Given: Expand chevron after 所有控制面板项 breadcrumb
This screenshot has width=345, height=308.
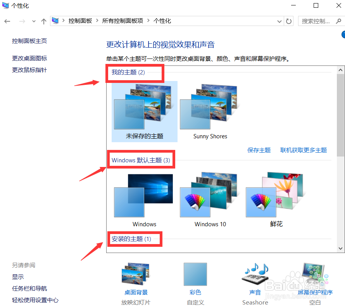Looking at the screenshot, I should pos(148,21).
